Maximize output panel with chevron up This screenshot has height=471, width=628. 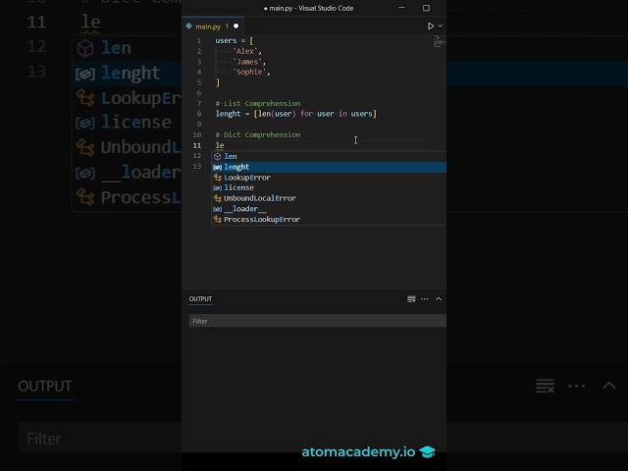pyautogui.click(x=439, y=299)
